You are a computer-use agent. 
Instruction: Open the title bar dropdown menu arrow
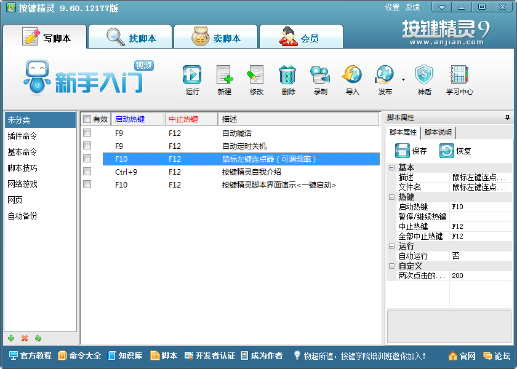(441, 7)
